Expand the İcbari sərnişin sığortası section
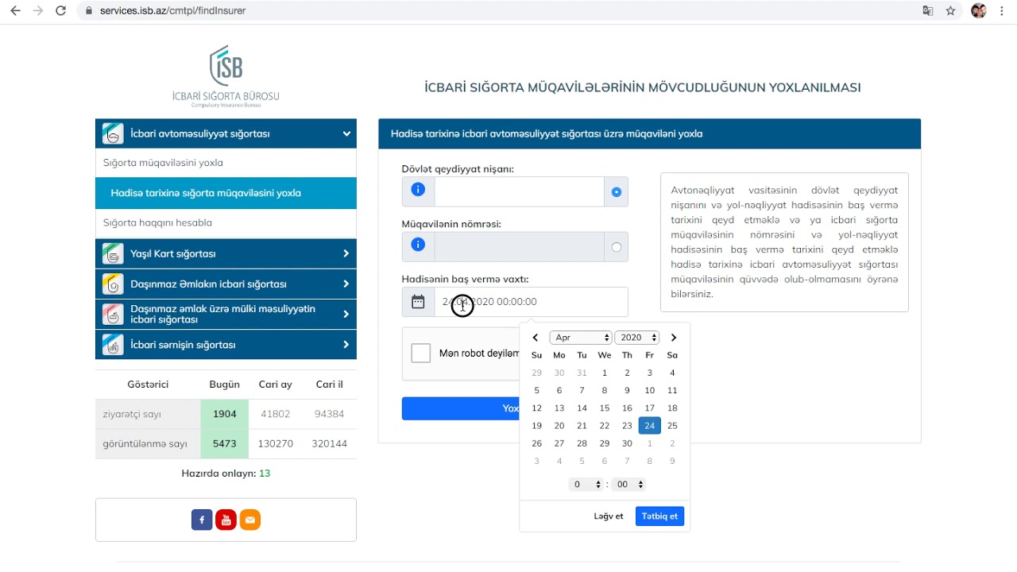Screen dimensions: 1017x572 [346, 345]
